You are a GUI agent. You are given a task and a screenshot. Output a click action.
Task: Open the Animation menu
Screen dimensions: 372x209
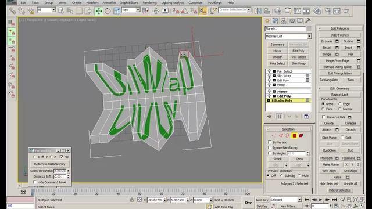tap(109, 2)
